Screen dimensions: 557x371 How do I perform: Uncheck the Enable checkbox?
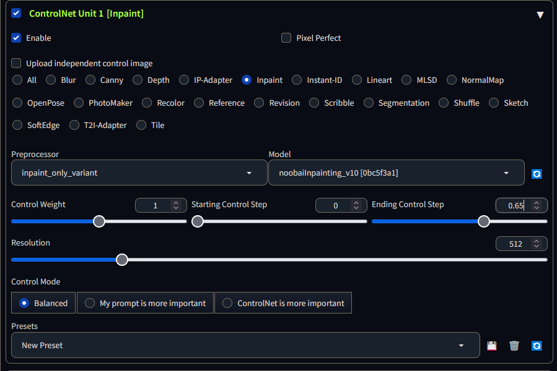(x=16, y=38)
